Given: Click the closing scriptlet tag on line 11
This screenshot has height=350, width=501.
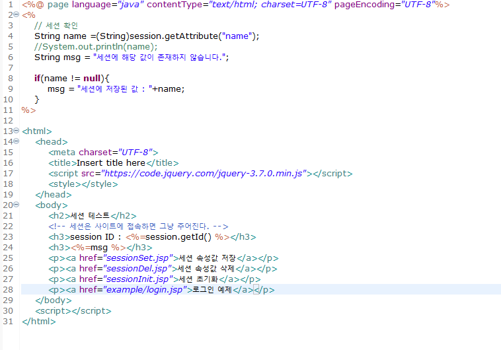Looking at the screenshot, I should pyautogui.click(x=29, y=110).
